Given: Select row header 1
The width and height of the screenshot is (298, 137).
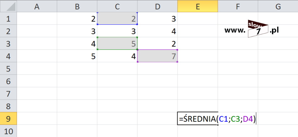Looking at the screenshot, I should coord(8,18).
